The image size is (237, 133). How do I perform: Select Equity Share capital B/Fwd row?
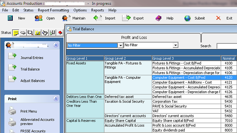click(x=195, y=121)
